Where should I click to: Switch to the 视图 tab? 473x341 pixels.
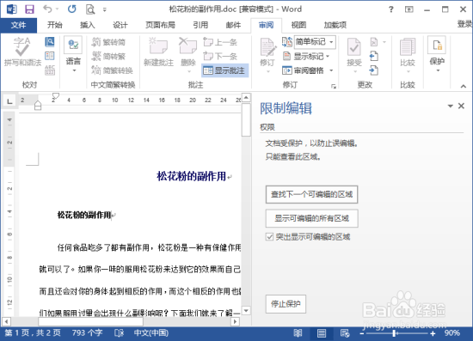tap(298, 25)
